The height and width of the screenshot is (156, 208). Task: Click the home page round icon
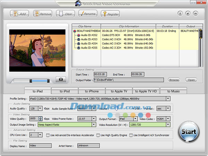pyautogui.click(x=188, y=13)
